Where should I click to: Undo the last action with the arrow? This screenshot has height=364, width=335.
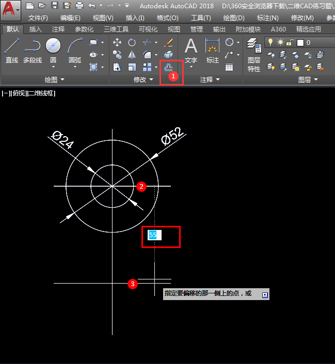pos(92,6)
